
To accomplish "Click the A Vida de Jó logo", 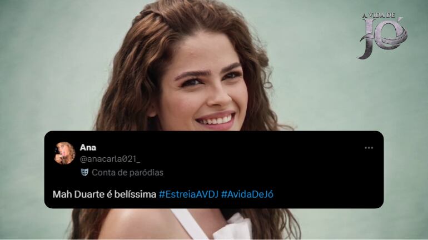I will click(x=383, y=35).
